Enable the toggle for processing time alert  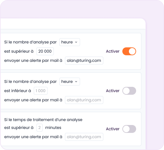click(129, 129)
